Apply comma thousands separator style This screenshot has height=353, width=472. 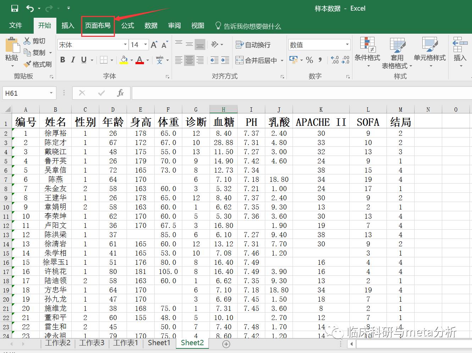320,60
